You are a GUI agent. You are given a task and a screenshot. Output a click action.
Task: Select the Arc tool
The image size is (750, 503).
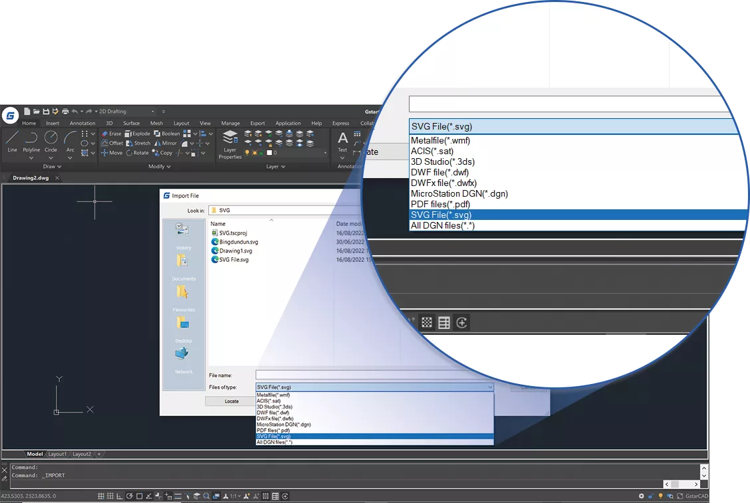(x=70, y=141)
